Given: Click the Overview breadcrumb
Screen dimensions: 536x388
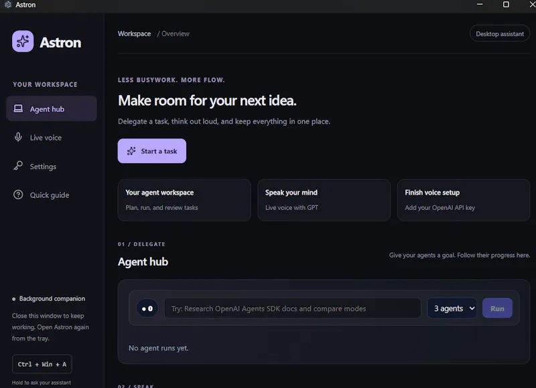Looking at the screenshot, I should (x=176, y=34).
